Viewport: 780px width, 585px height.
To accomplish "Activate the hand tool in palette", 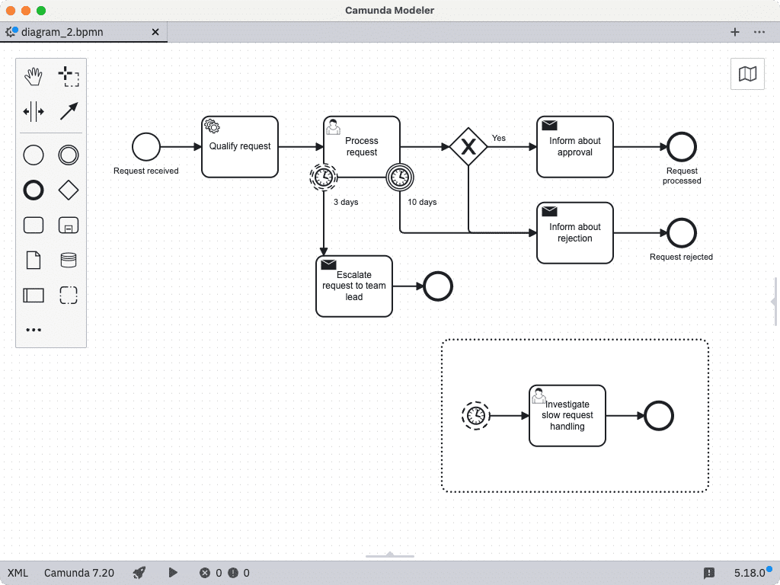I will point(34,76).
